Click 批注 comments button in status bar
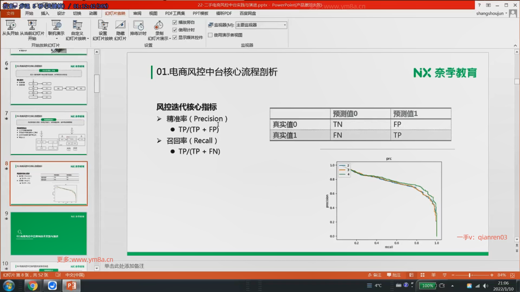 click(x=394, y=275)
